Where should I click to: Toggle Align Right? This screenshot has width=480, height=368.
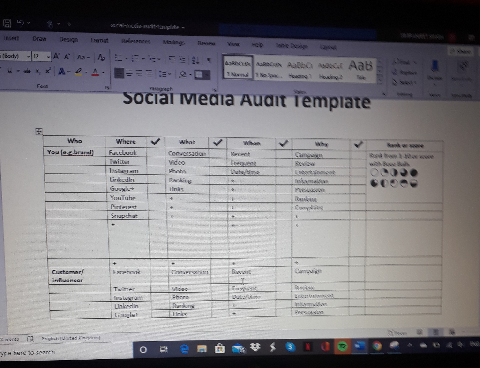click(139, 73)
